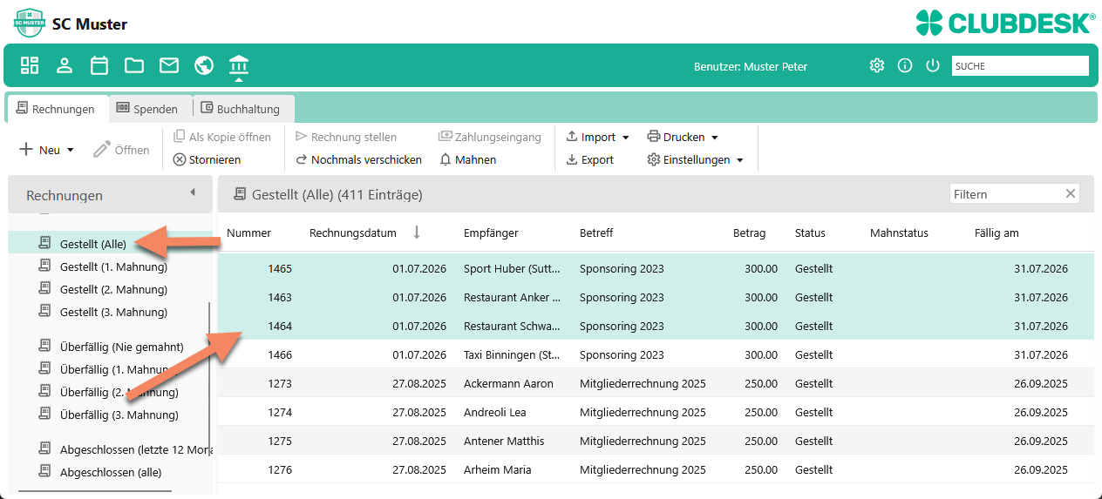Select invoice row 1465 Sport Huber

pyautogui.click(x=656, y=268)
